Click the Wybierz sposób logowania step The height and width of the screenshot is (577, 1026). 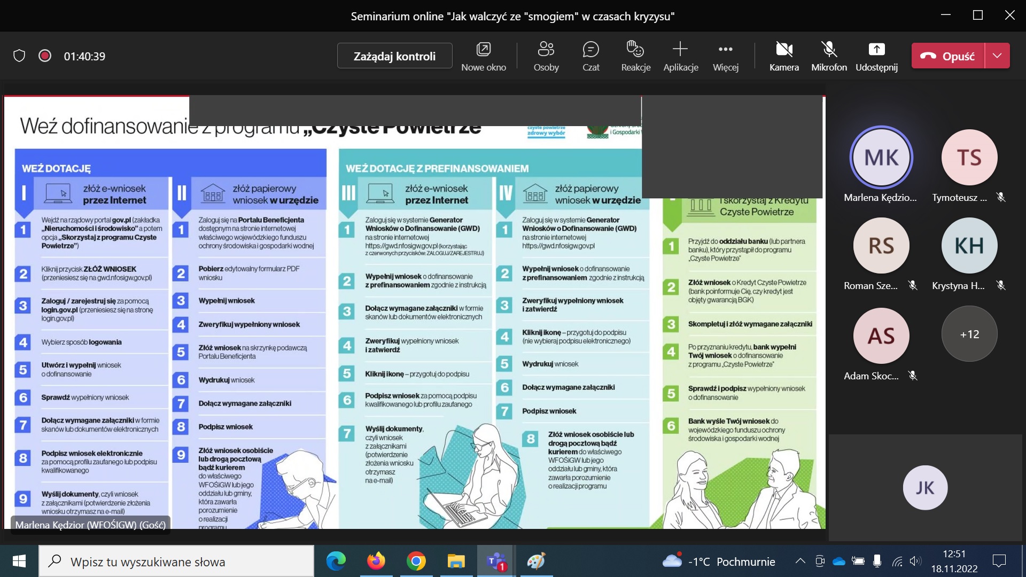82,342
